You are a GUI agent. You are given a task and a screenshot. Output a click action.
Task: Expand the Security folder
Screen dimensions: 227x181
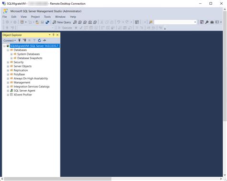point(8,62)
